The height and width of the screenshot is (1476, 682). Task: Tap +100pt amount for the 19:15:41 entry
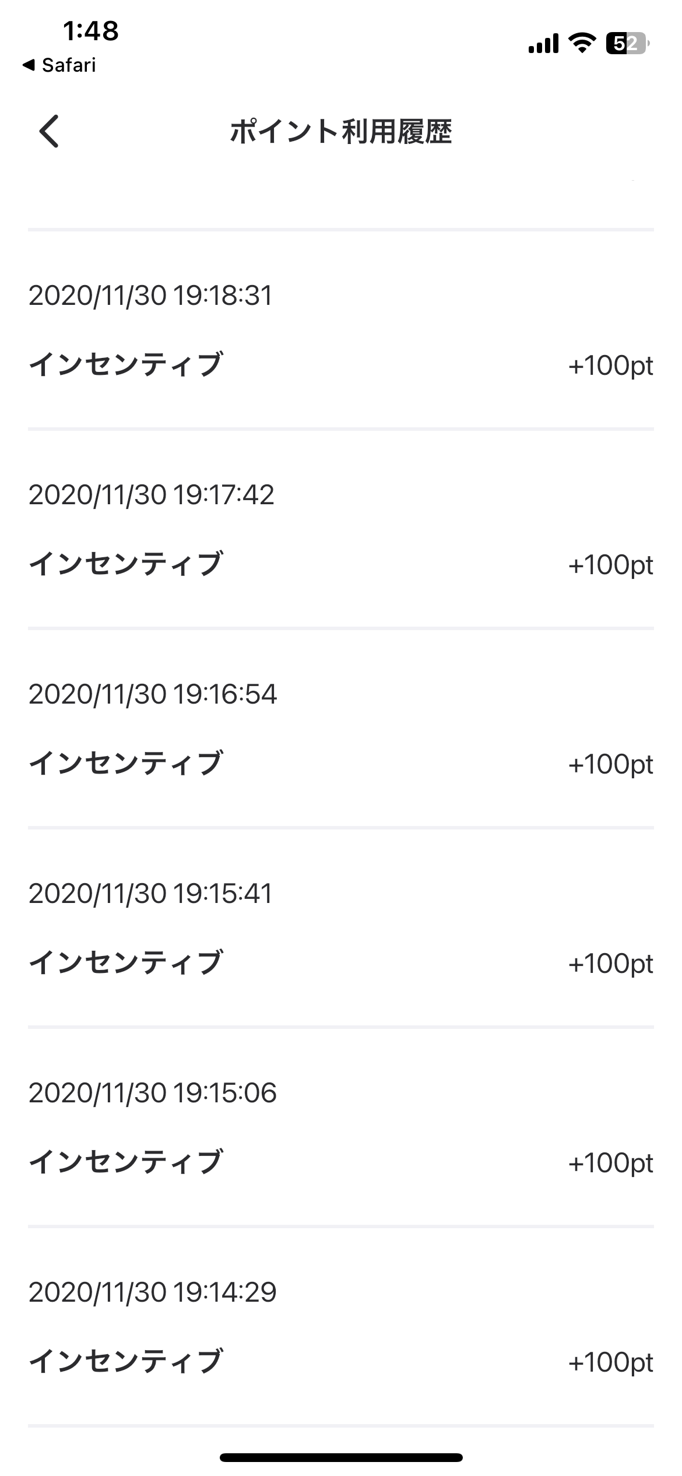point(610,964)
